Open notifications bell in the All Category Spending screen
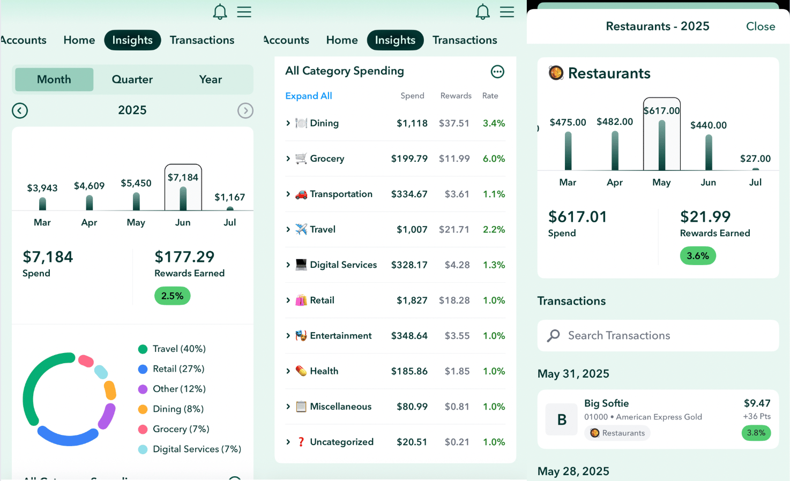Image resolution: width=790 pixels, height=481 pixels. pyautogui.click(x=483, y=12)
